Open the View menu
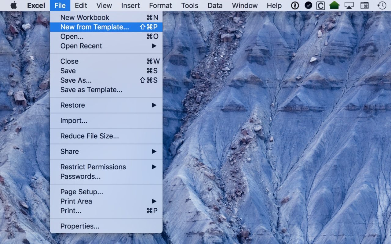Viewport: 391px width, 244px height. 104,5
